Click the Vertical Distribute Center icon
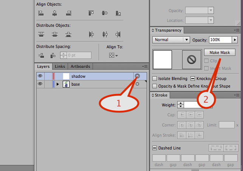 point(55,34)
